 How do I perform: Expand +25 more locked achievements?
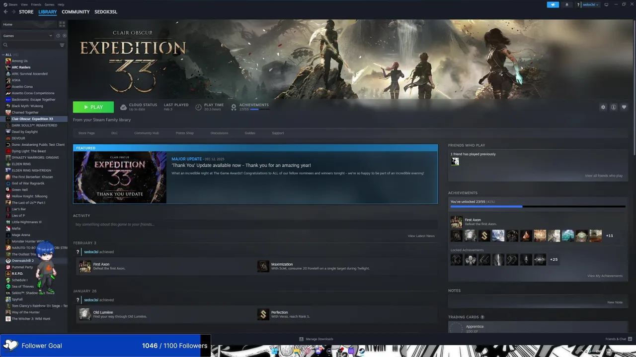[x=554, y=259]
